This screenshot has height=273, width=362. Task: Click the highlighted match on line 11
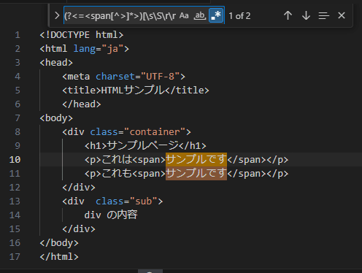pyautogui.click(x=196, y=174)
